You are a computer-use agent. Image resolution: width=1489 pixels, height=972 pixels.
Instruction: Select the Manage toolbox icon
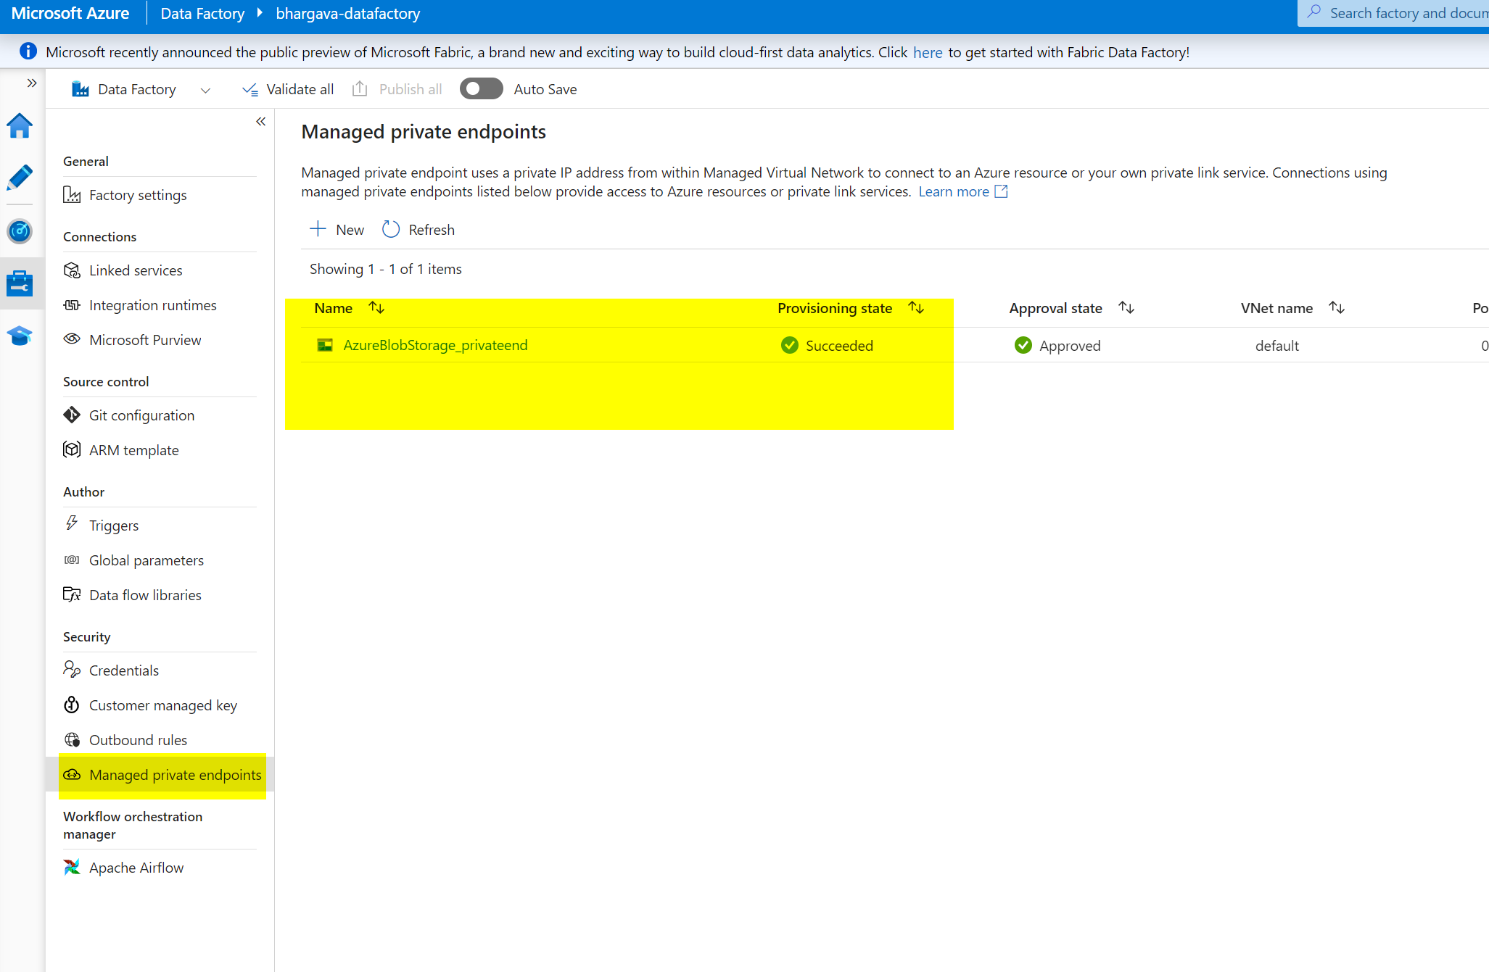[x=20, y=283]
